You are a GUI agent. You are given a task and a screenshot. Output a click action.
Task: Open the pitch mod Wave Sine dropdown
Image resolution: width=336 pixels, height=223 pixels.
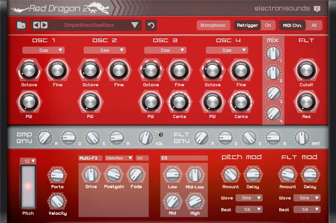[x=249, y=198]
